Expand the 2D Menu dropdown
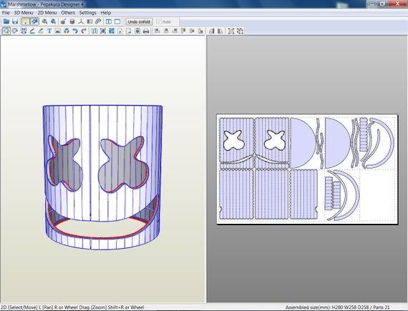The width and height of the screenshot is (408, 311). tap(47, 12)
